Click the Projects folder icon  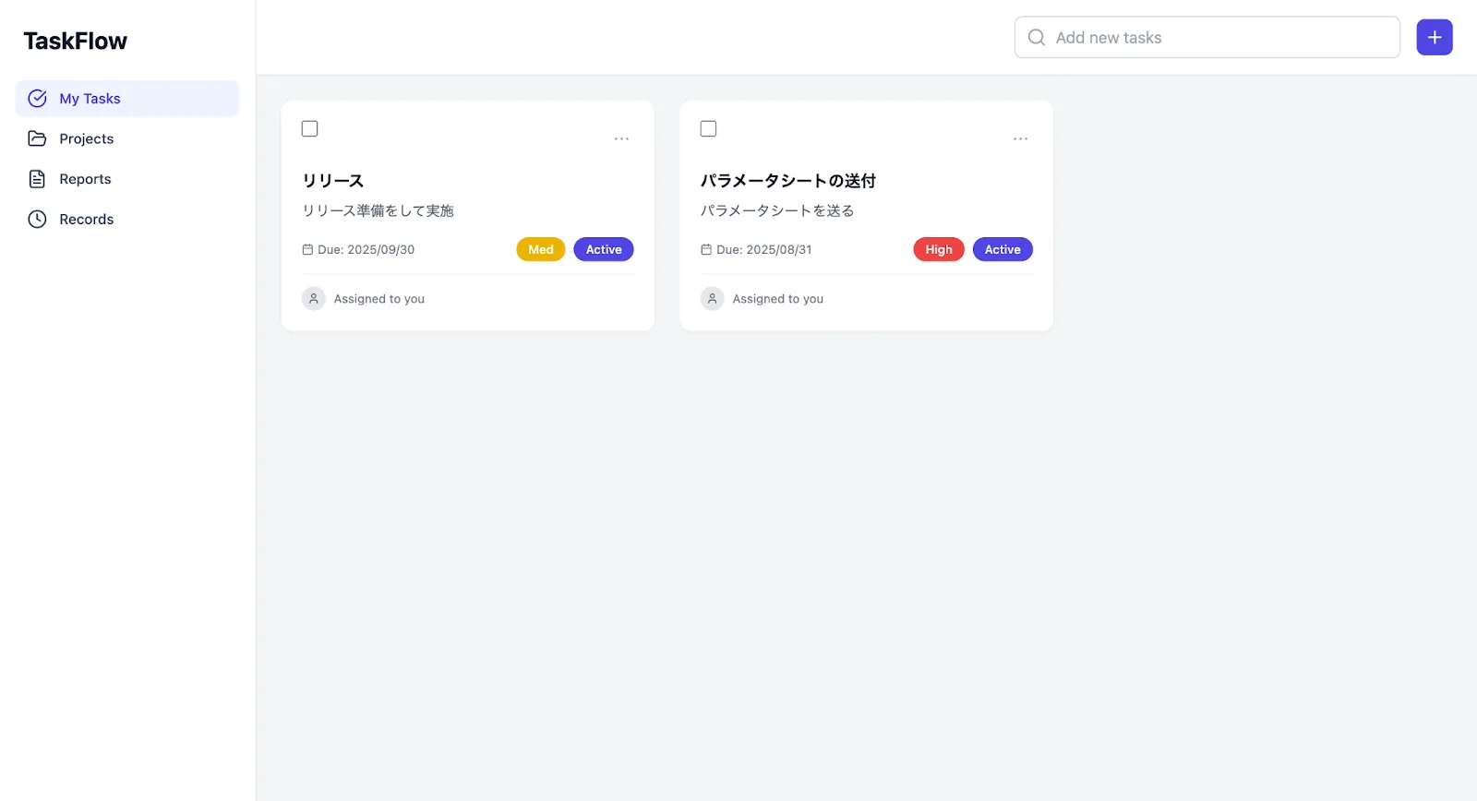[37, 138]
